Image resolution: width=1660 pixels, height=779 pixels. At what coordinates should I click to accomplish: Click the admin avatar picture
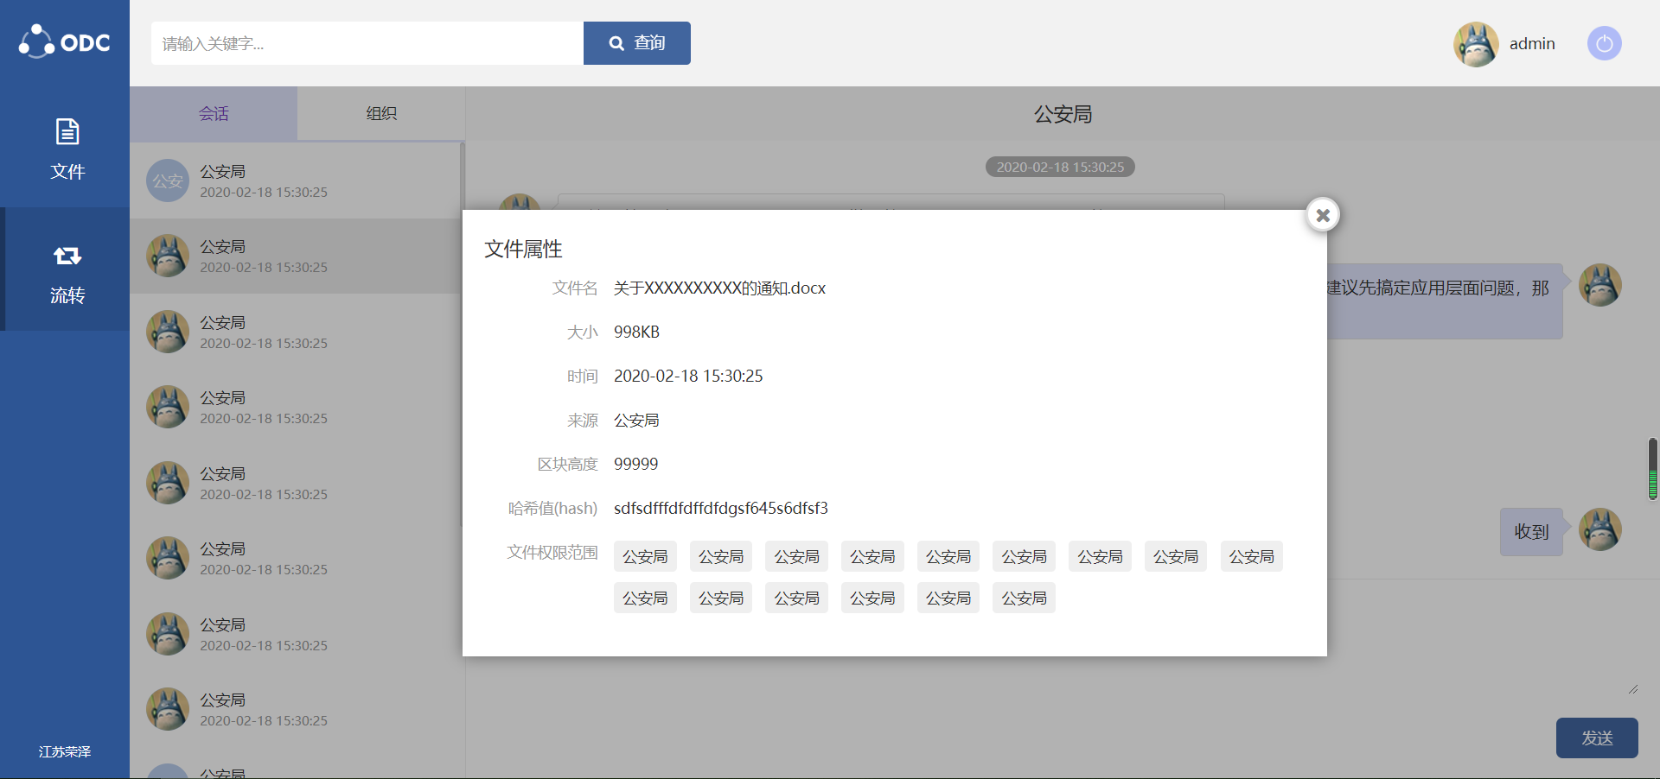point(1476,44)
